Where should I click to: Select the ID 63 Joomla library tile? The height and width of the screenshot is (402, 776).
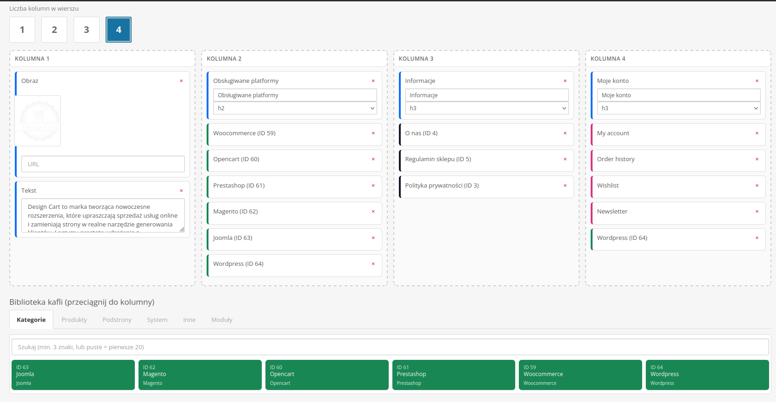73,375
